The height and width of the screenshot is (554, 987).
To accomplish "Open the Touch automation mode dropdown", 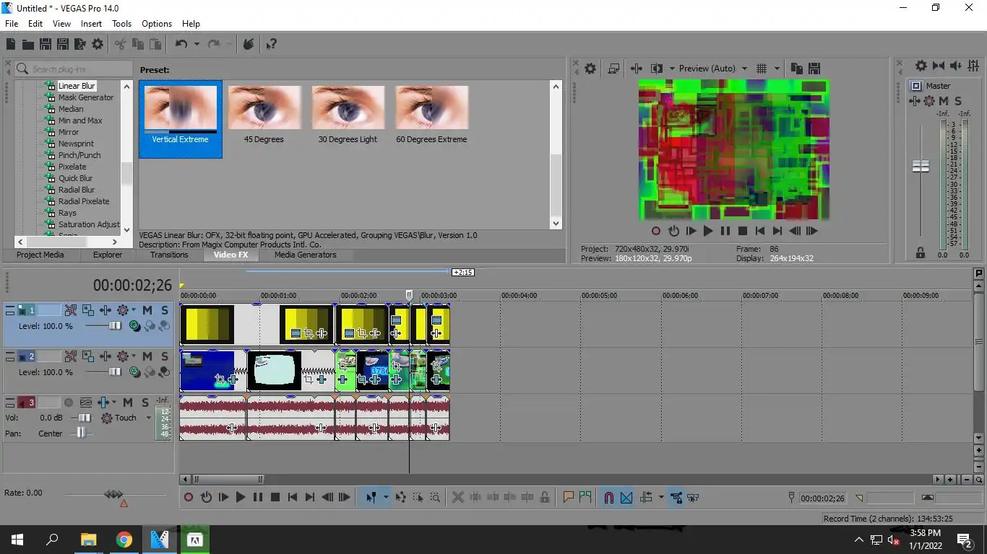I will (x=149, y=418).
